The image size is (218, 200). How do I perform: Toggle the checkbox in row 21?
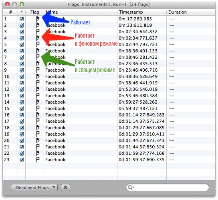pyautogui.click(x=22, y=147)
